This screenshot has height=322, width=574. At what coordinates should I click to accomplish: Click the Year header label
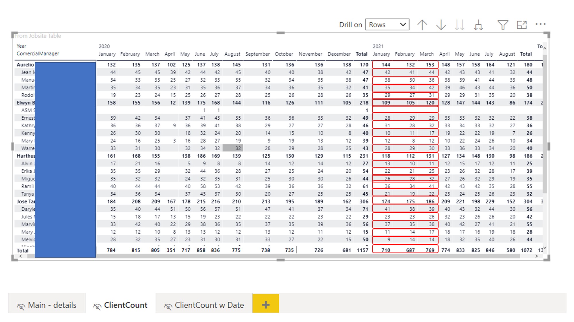coord(21,46)
